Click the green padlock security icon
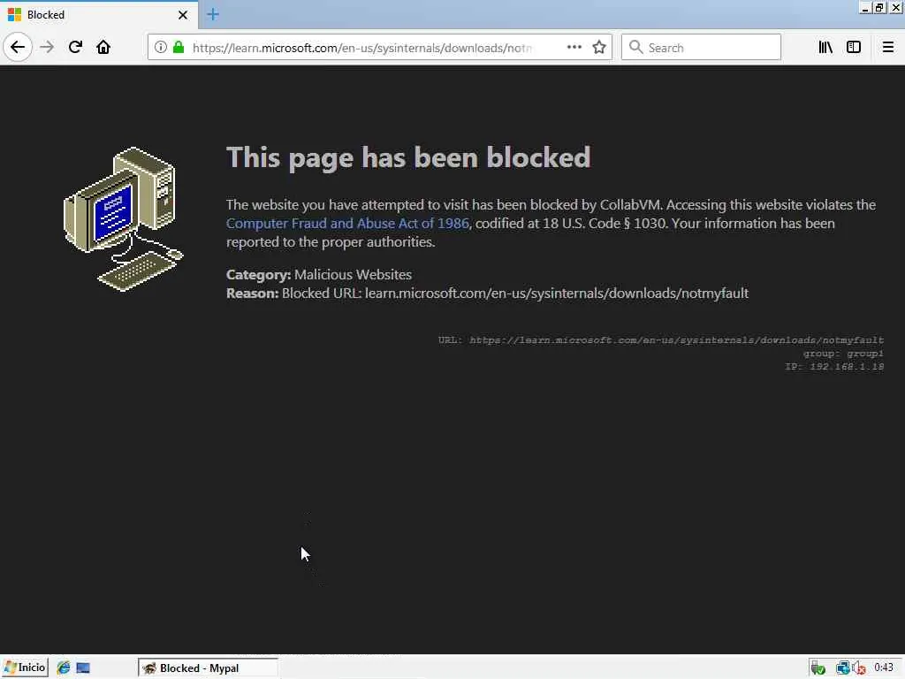The width and height of the screenshot is (905, 679). [x=179, y=48]
